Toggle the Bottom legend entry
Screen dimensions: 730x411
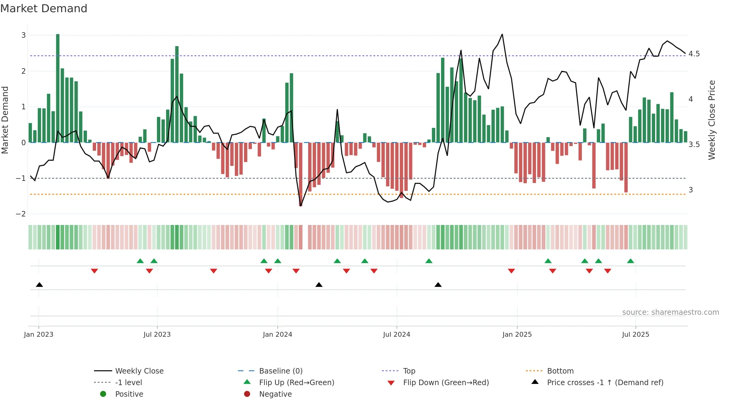coord(550,371)
